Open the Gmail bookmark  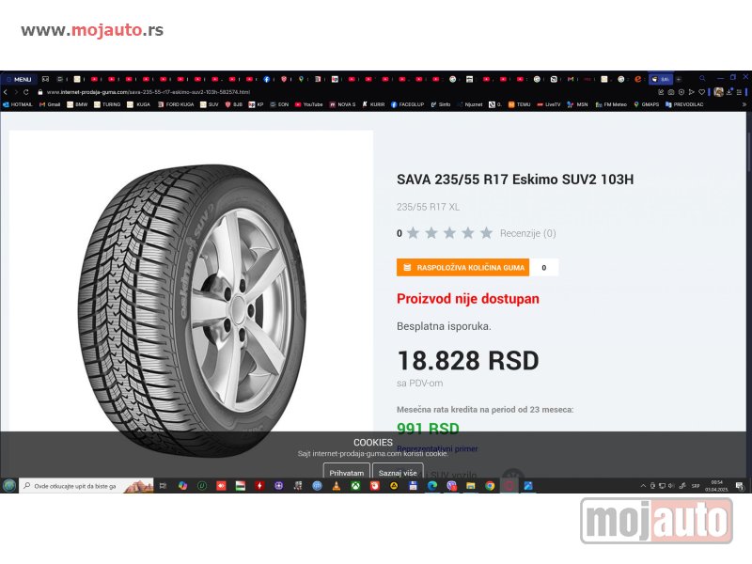(x=50, y=104)
